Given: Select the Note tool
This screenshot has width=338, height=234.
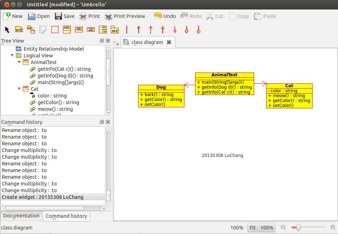Looking at the screenshot, I should pyautogui.click(x=43, y=30).
